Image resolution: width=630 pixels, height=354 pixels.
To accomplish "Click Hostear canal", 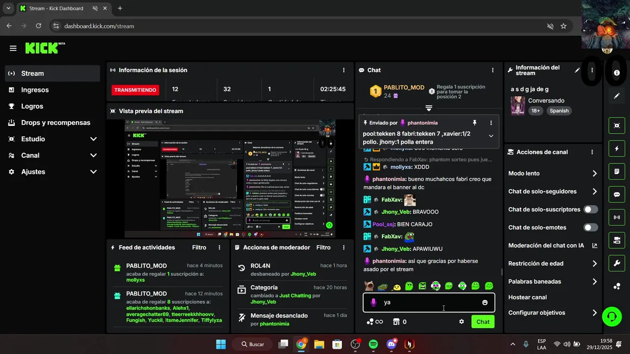I will tap(527, 297).
